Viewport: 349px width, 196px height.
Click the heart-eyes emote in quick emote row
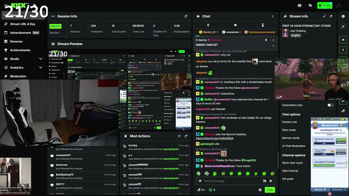click(x=272, y=173)
